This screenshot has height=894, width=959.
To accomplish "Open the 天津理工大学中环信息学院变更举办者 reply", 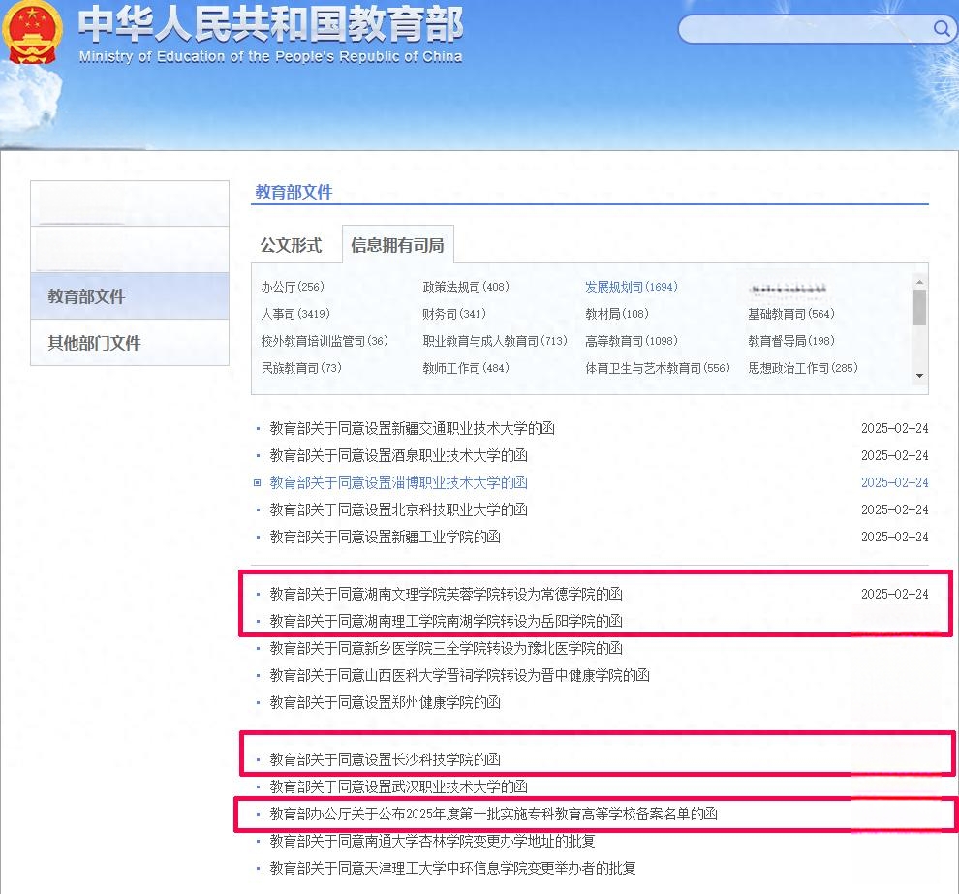I will [x=453, y=868].
